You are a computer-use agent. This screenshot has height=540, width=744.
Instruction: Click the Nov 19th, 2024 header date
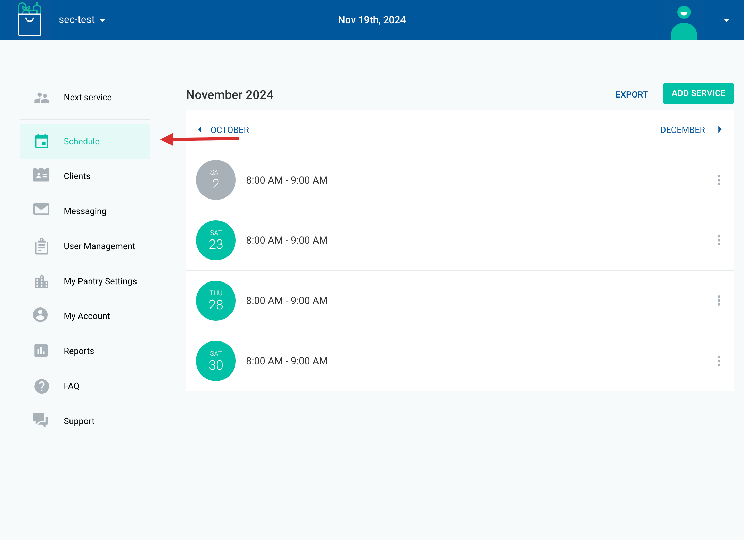372,20
